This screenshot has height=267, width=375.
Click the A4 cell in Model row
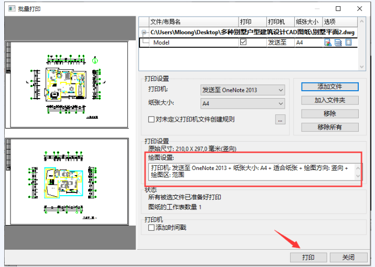pyautogui.click(x=308, y=42)
